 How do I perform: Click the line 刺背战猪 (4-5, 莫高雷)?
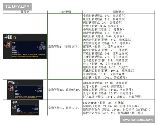(103, 33)
